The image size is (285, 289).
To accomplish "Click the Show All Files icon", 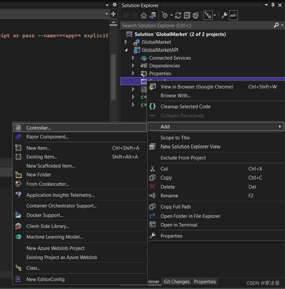I will tap(195, 15).
